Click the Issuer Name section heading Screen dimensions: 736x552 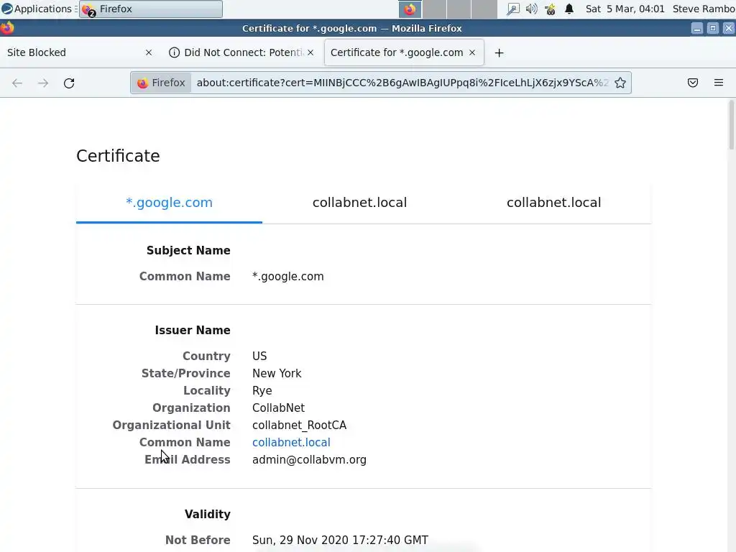tap(193, 331)
